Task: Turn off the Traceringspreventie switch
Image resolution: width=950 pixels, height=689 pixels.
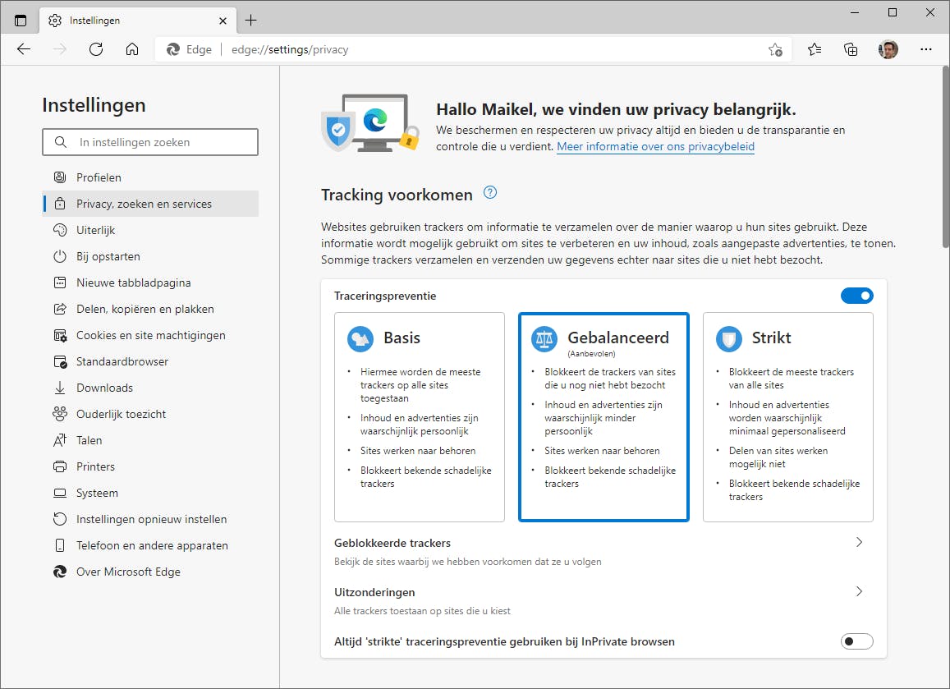Action: pyautogui.click(x=856, y=296)
